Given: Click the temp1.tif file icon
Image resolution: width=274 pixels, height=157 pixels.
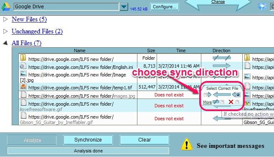Looking at the screenshot, I should coord(23,86).
